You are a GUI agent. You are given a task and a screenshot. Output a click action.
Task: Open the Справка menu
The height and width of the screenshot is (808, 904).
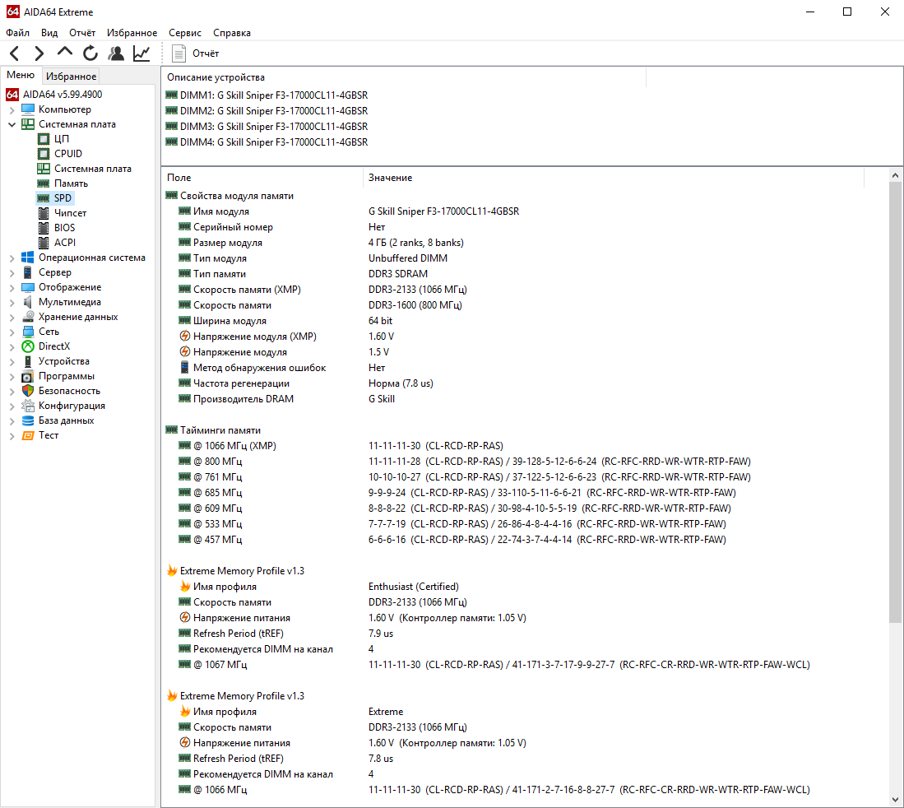232,33
